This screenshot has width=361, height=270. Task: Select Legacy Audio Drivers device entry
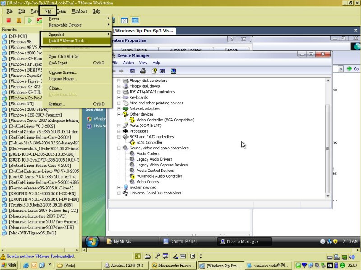154,159
